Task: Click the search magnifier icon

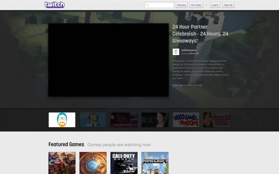Action: [148, 5]
